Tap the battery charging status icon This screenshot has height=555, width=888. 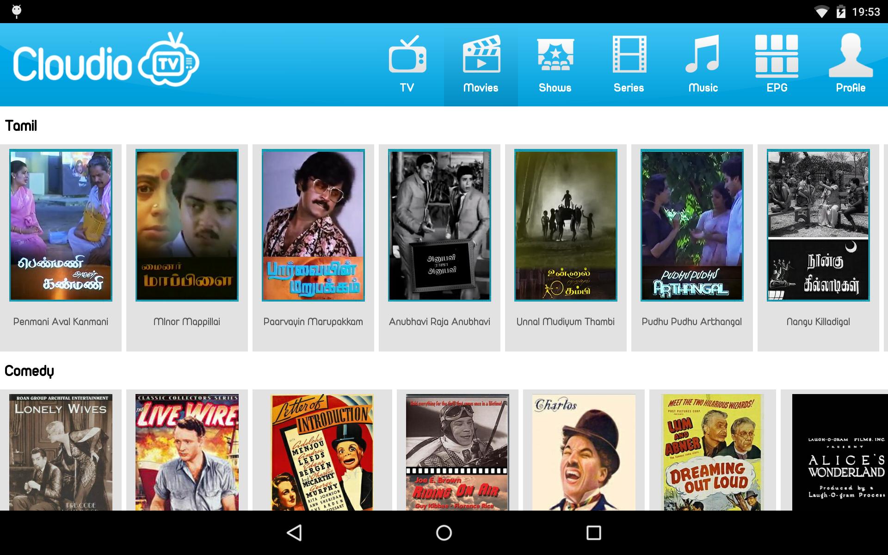coord(841,12)
